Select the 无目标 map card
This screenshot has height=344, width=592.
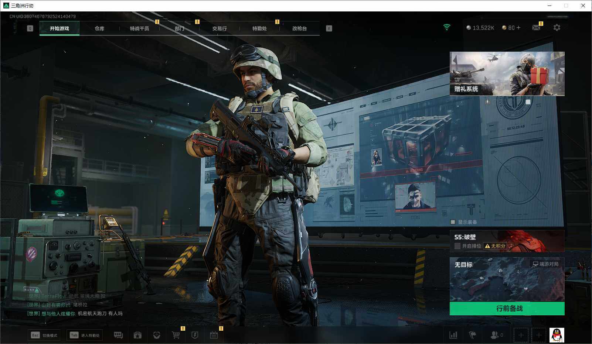507,279
